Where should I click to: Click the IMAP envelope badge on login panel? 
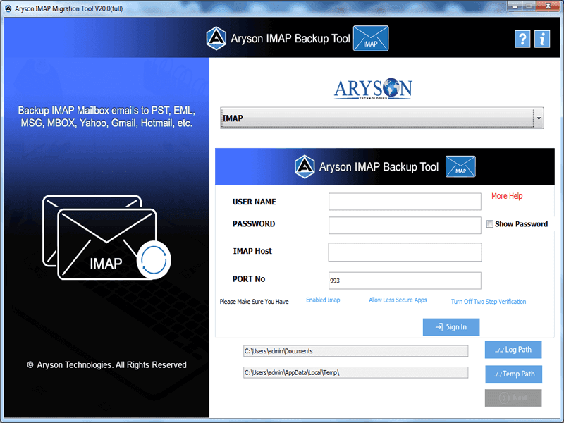coord(460,166)
